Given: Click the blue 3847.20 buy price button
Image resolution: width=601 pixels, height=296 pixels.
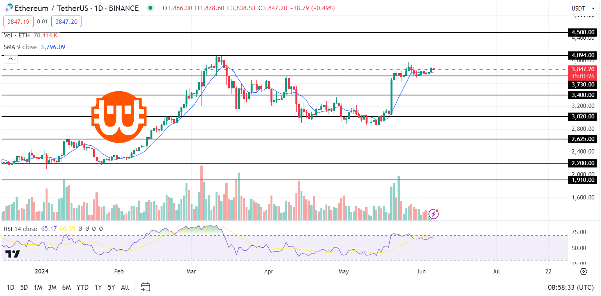Looking at the screenshot, I should coord(66,21).
